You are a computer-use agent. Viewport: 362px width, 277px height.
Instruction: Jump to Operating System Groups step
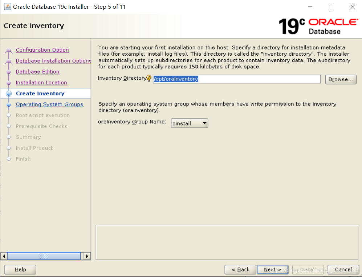click(x=49, y=104)
